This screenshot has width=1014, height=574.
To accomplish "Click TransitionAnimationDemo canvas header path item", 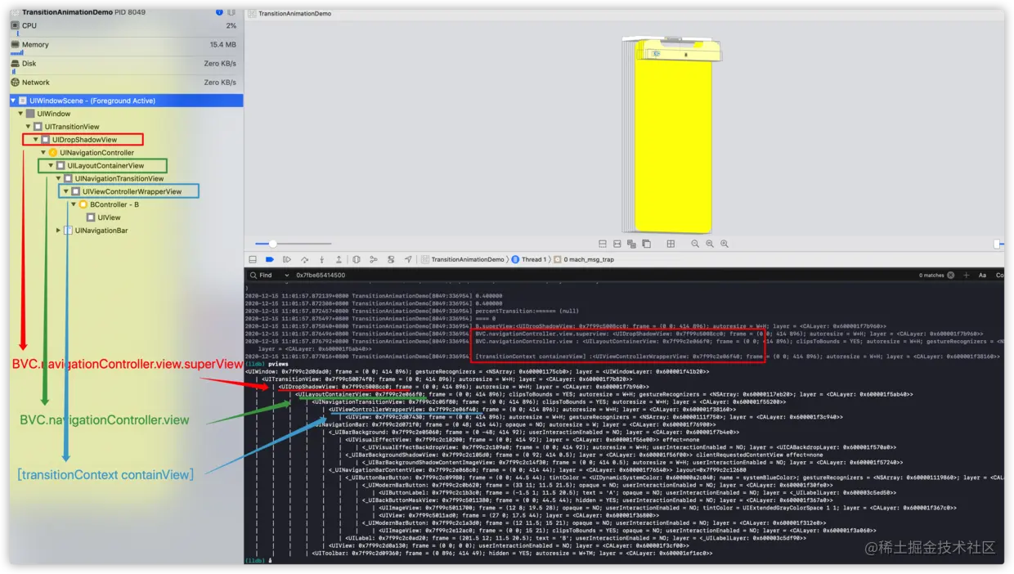I will [x=290, y=14].
